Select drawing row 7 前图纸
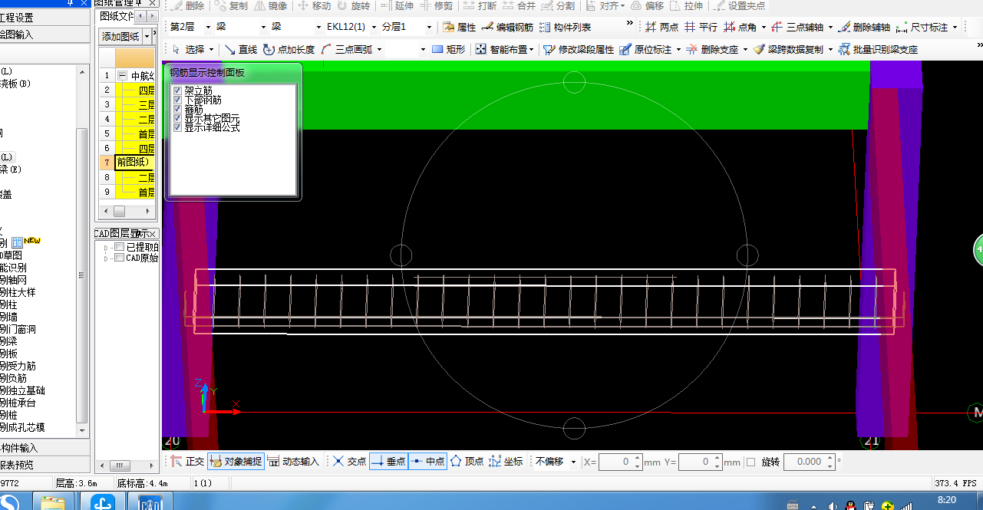The image size is (983, 510). click(135, 163)
